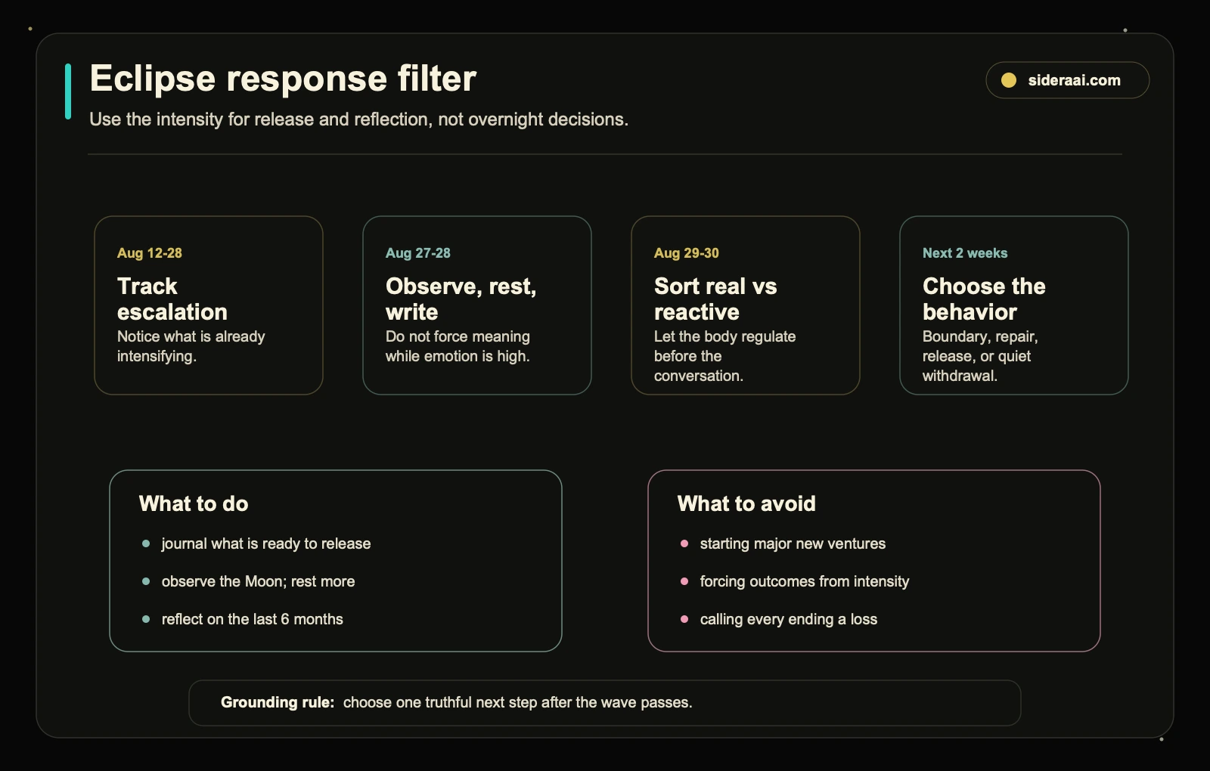Screen dimensions: 1210x771
Task: Click the Grounding rule label
Action: (278, 702)
